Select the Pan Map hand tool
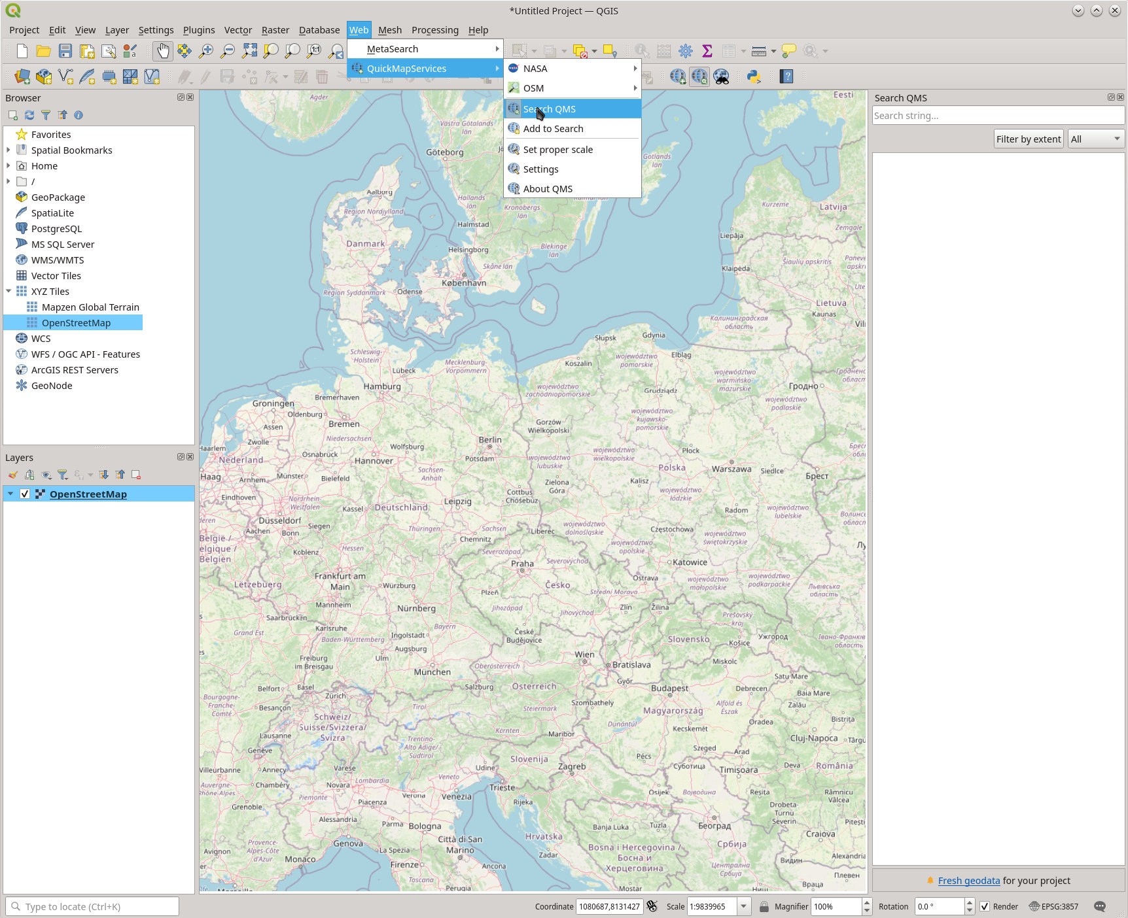Viewport: 1128px width, 918px height. (x=163, y=51)
